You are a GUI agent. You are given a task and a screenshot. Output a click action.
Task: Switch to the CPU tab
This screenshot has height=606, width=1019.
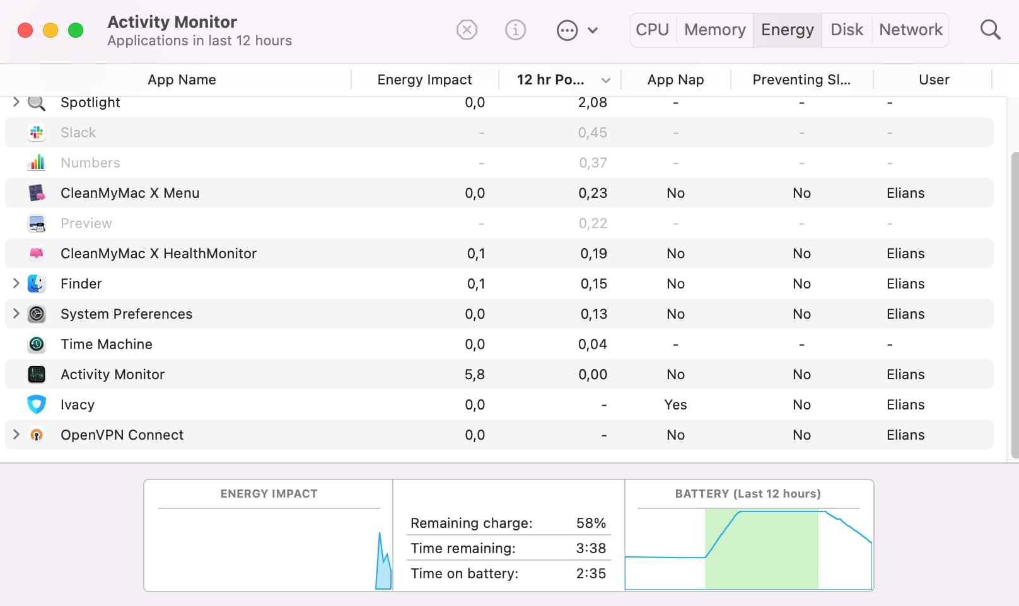point(652,30)
